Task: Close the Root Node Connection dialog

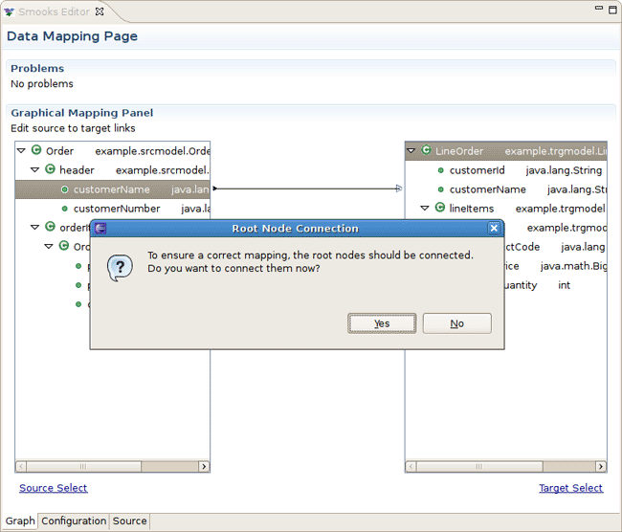Action: pos(494,229)
